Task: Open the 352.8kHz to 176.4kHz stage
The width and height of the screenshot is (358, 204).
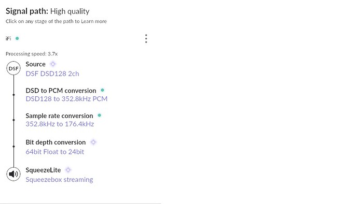Action: coord(60,124)
